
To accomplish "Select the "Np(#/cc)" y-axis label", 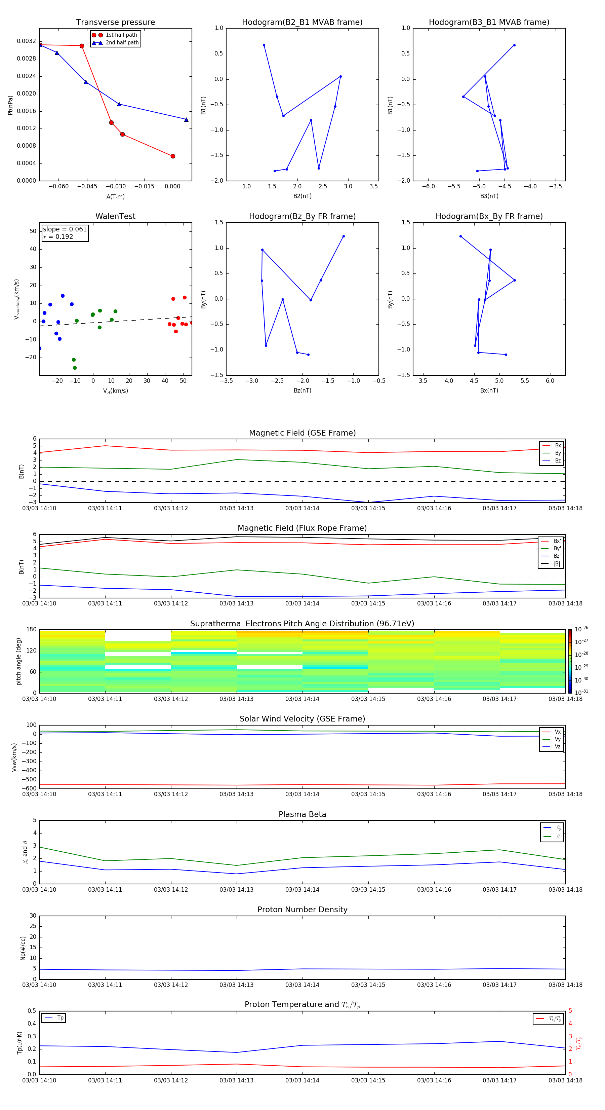I will tap(23, 948).
